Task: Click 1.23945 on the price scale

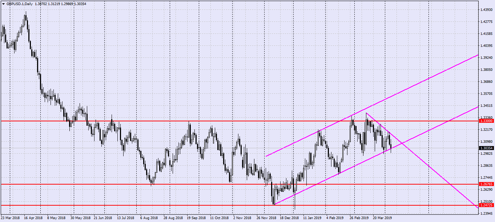Action: click(486, 213)
